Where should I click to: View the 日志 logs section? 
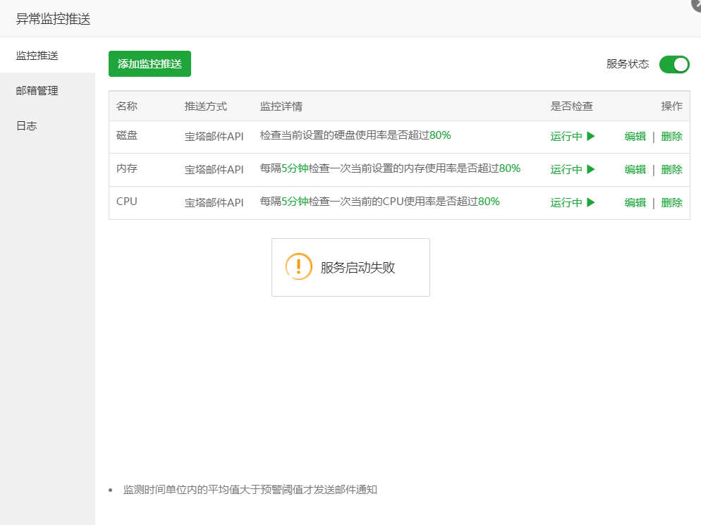(x=25, y=125)
